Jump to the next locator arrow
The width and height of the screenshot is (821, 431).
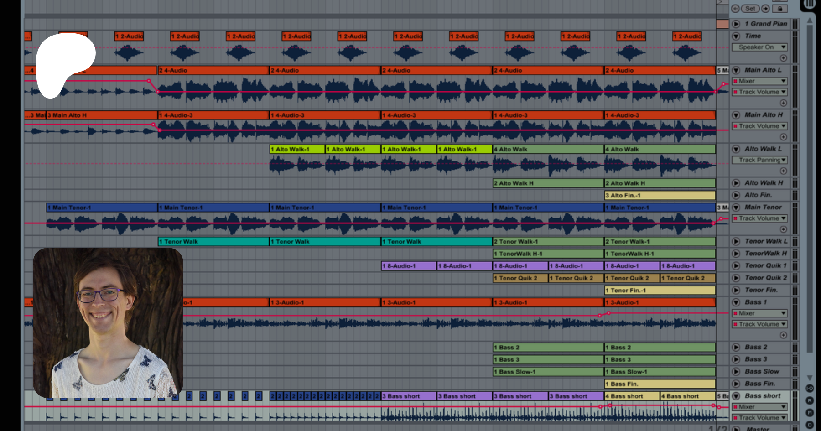pos(766,9)
